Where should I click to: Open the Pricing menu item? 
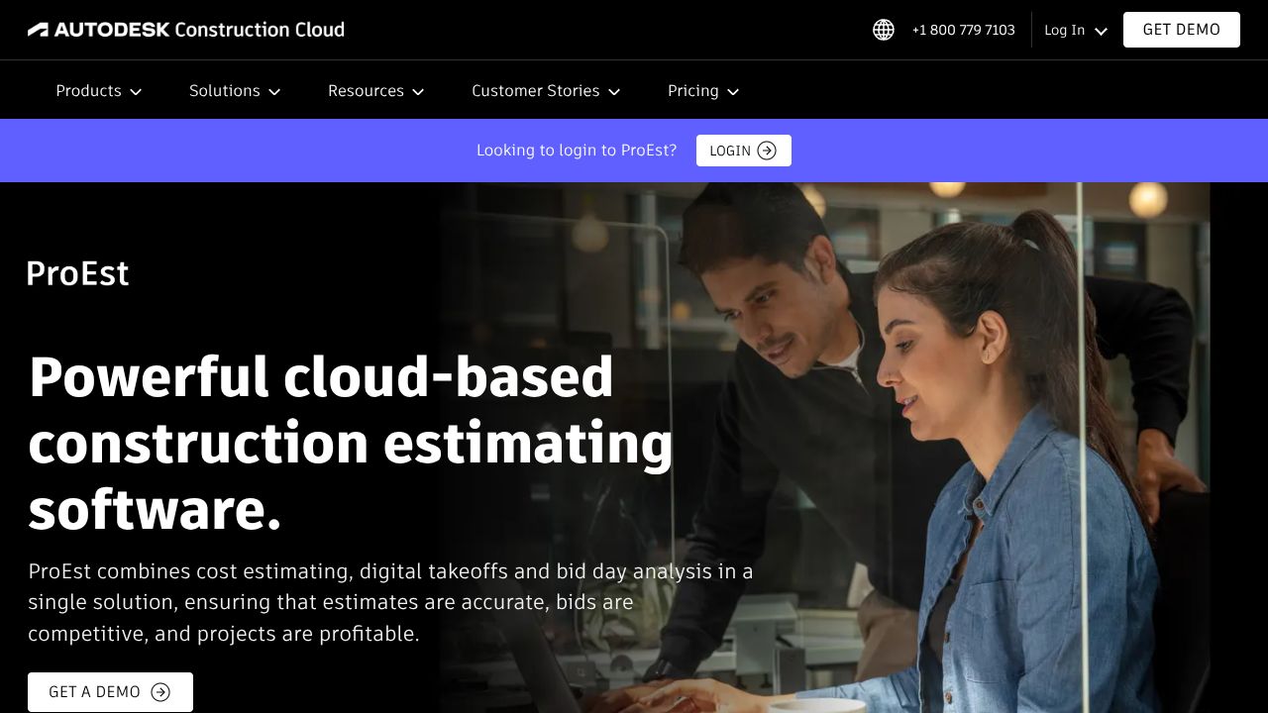(x=692, y=90)
